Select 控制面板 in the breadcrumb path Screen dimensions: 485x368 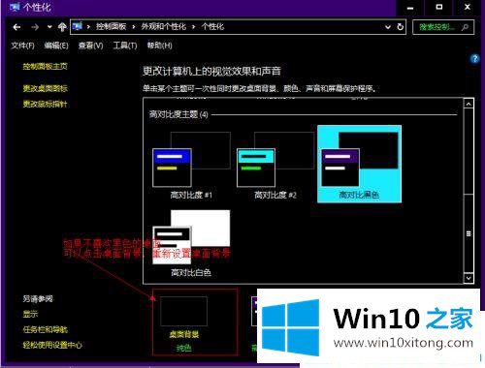pos(111,26)
